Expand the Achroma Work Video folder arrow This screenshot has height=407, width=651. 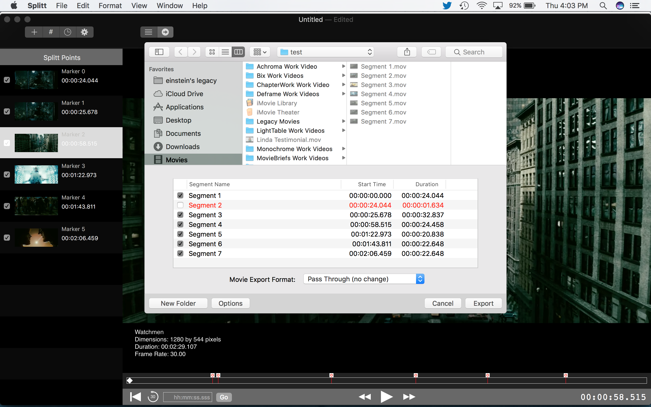(x=343, y=66)
